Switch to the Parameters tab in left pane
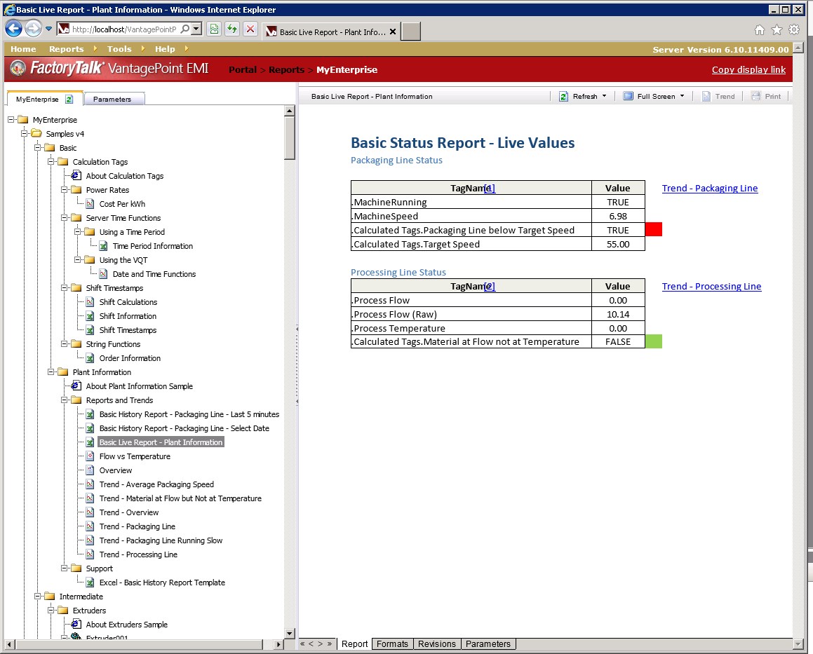The width and height of the screenshot is (813, 654). click(x=114, y=98)
